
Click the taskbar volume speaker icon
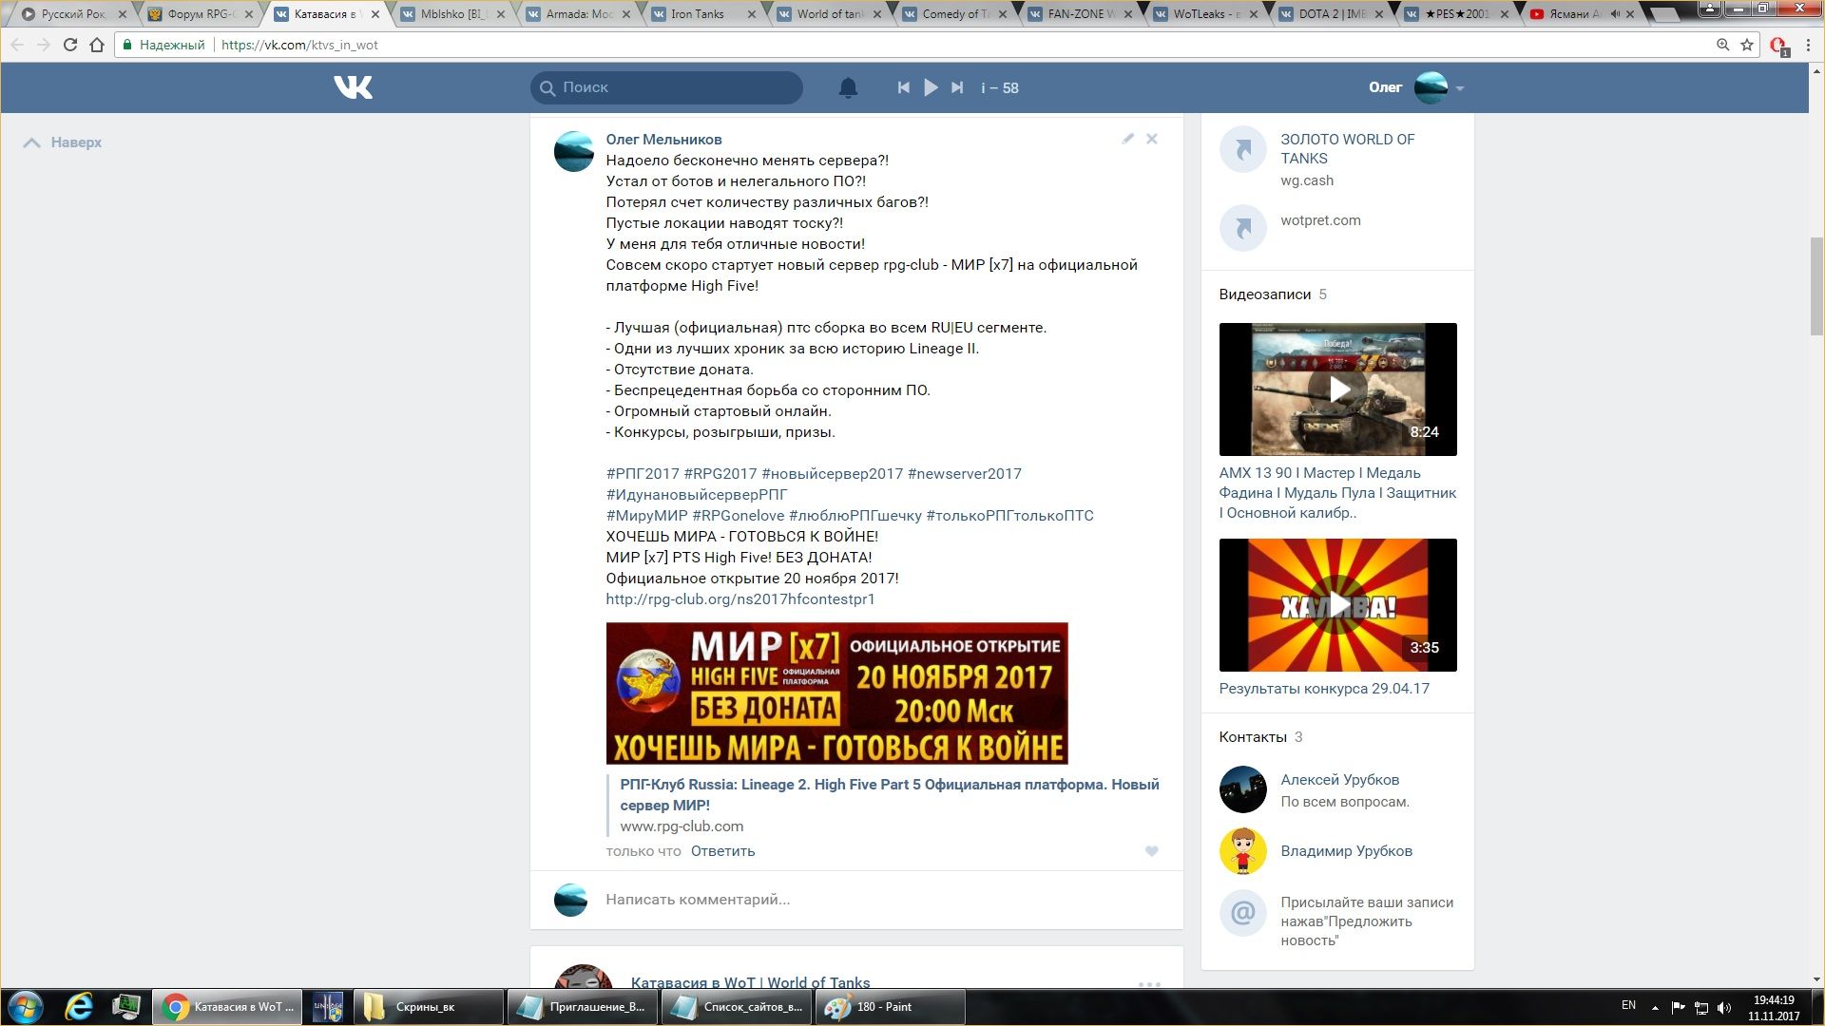[1724, 1007]
